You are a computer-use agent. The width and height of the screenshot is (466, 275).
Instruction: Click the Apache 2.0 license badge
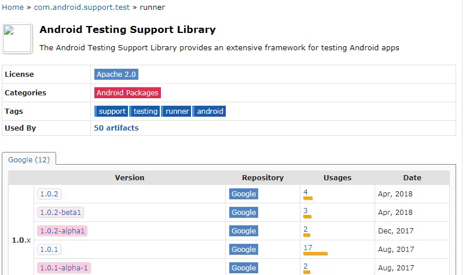116,74
